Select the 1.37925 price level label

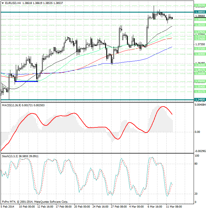[200, 32]
